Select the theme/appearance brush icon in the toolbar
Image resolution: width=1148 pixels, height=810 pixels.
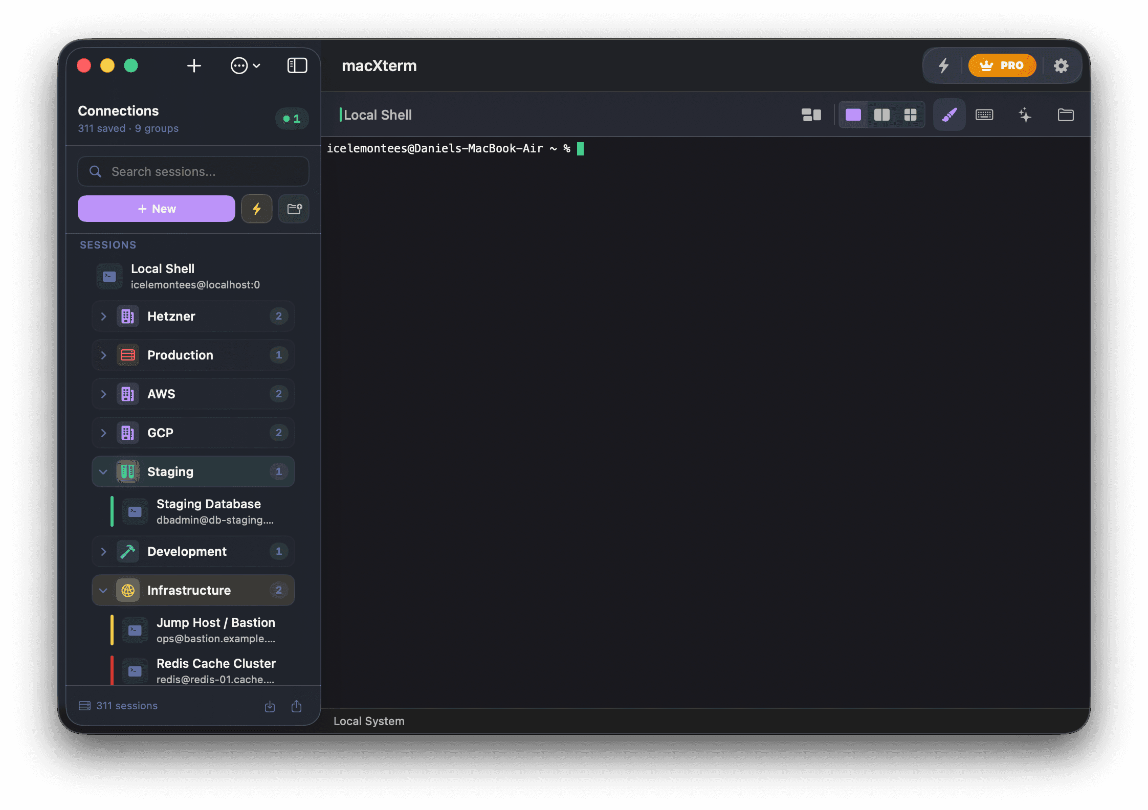tap(949, 115)
